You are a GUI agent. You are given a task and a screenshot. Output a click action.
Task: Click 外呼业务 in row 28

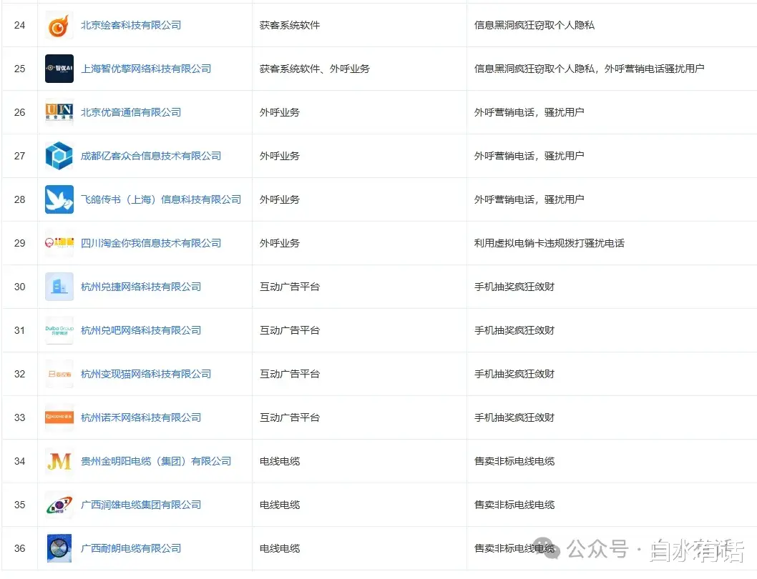pos(280,199)
